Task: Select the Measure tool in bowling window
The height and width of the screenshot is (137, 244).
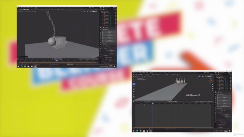Action: pos(134,97)
